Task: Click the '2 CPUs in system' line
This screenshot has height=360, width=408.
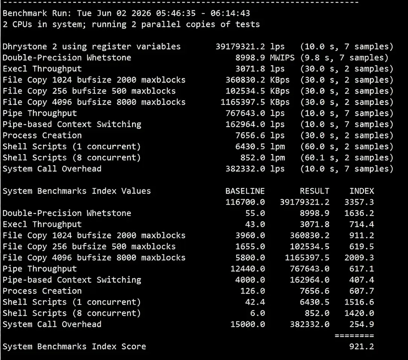Action: pyautogui.click(x=131, y=24)
